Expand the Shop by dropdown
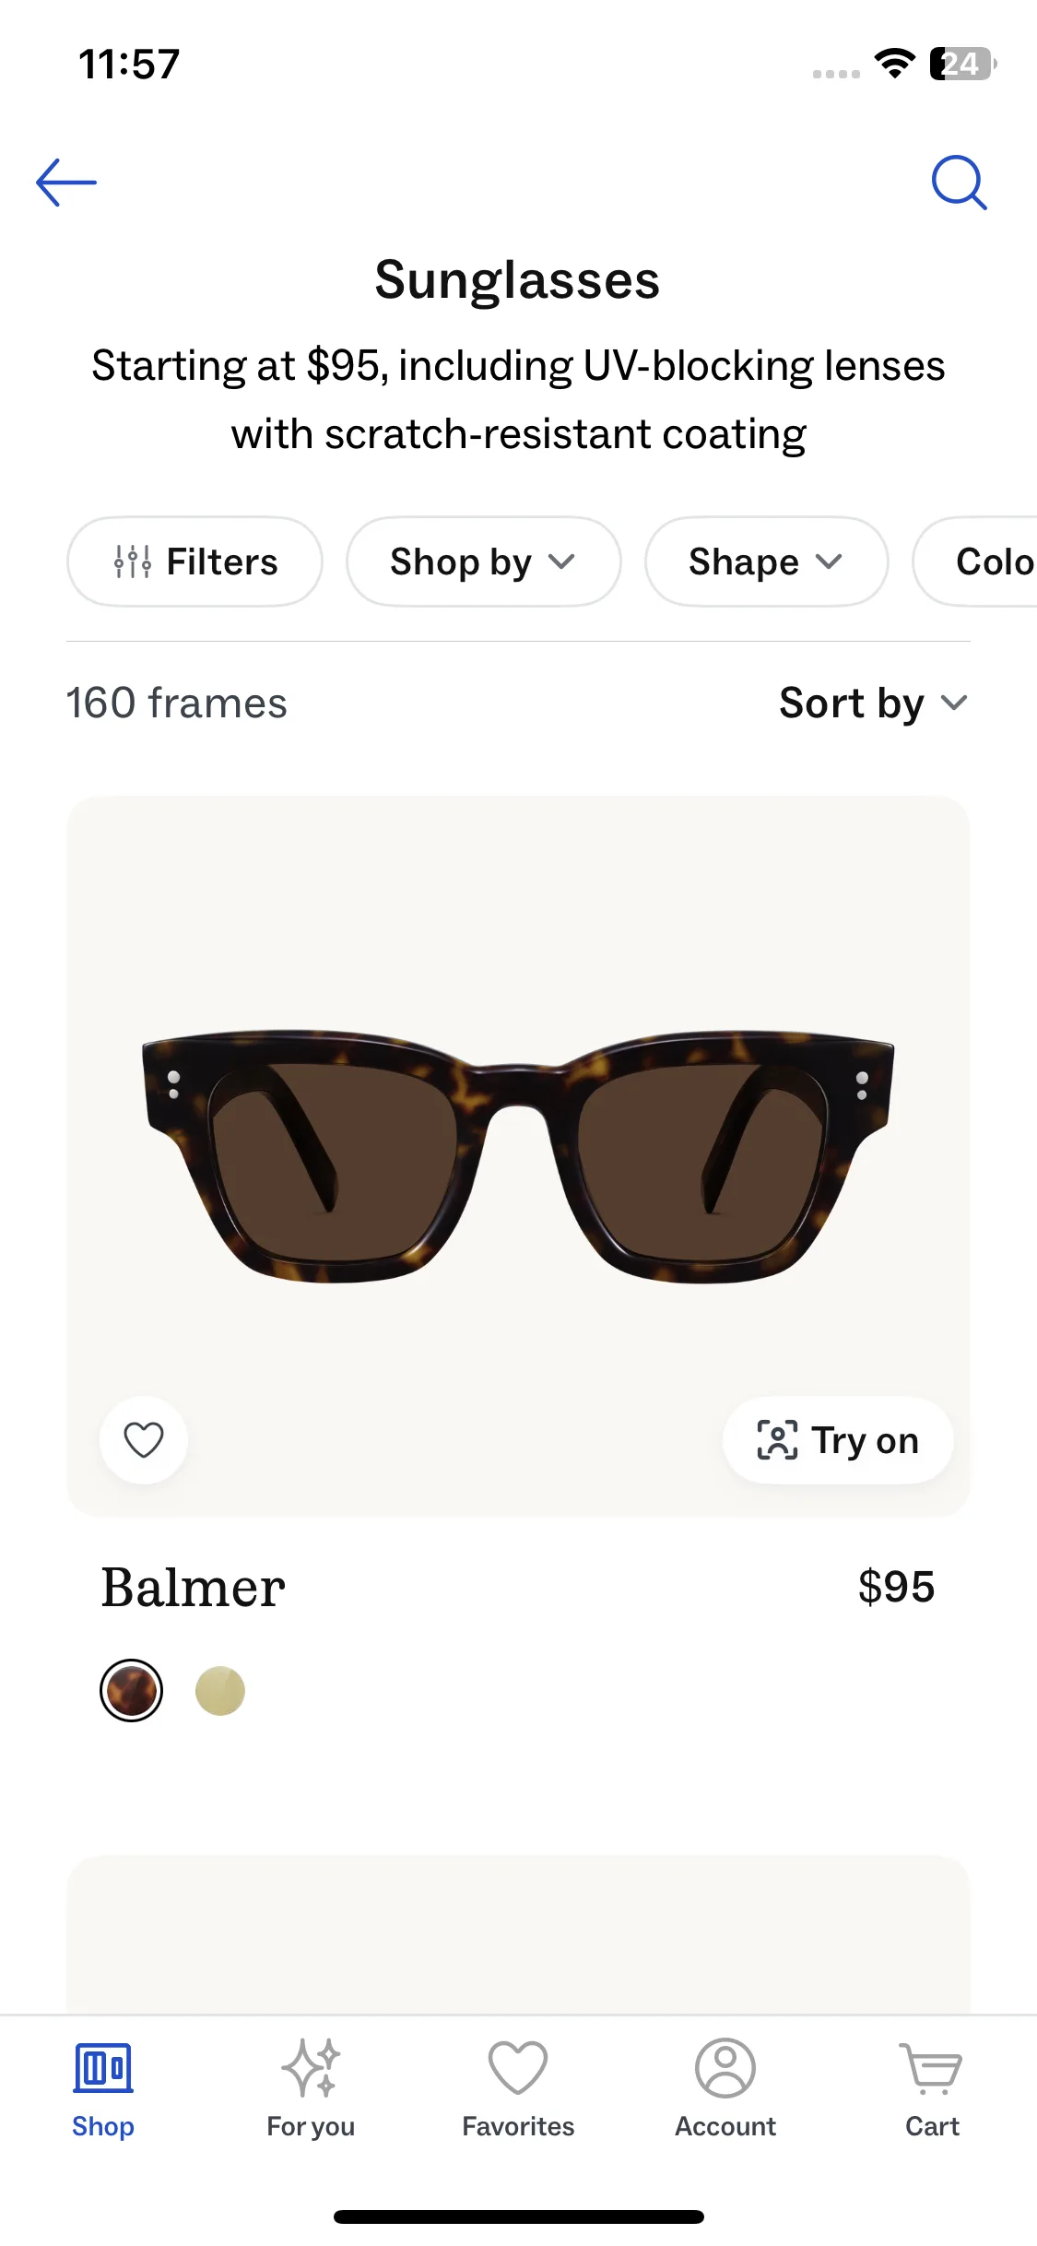This screenshot has height=2246, width=1037. tap(483, 561)
